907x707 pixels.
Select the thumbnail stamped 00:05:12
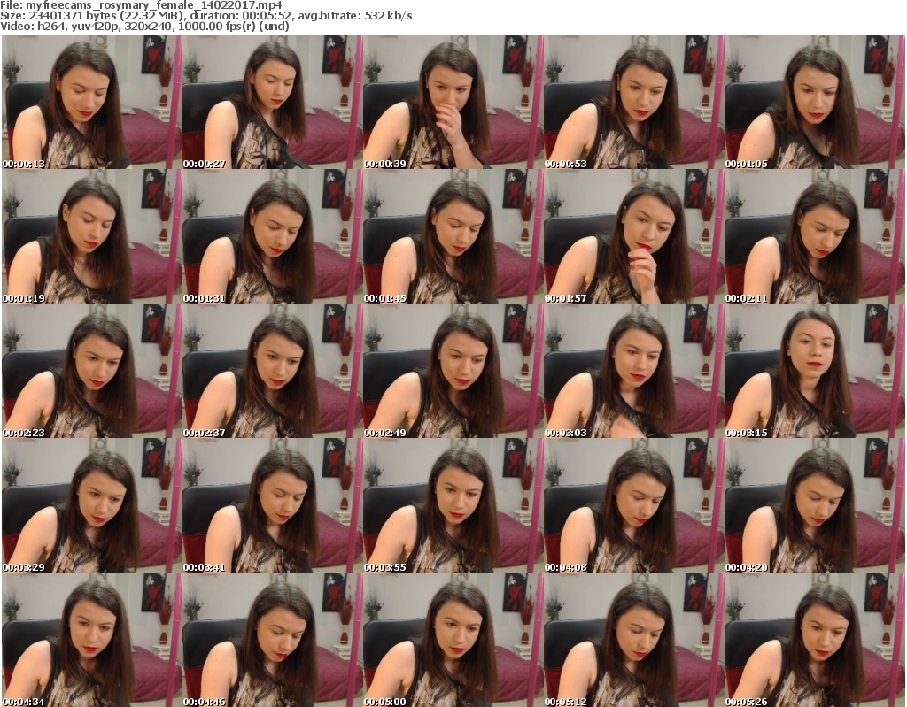(x=633, y=640)
